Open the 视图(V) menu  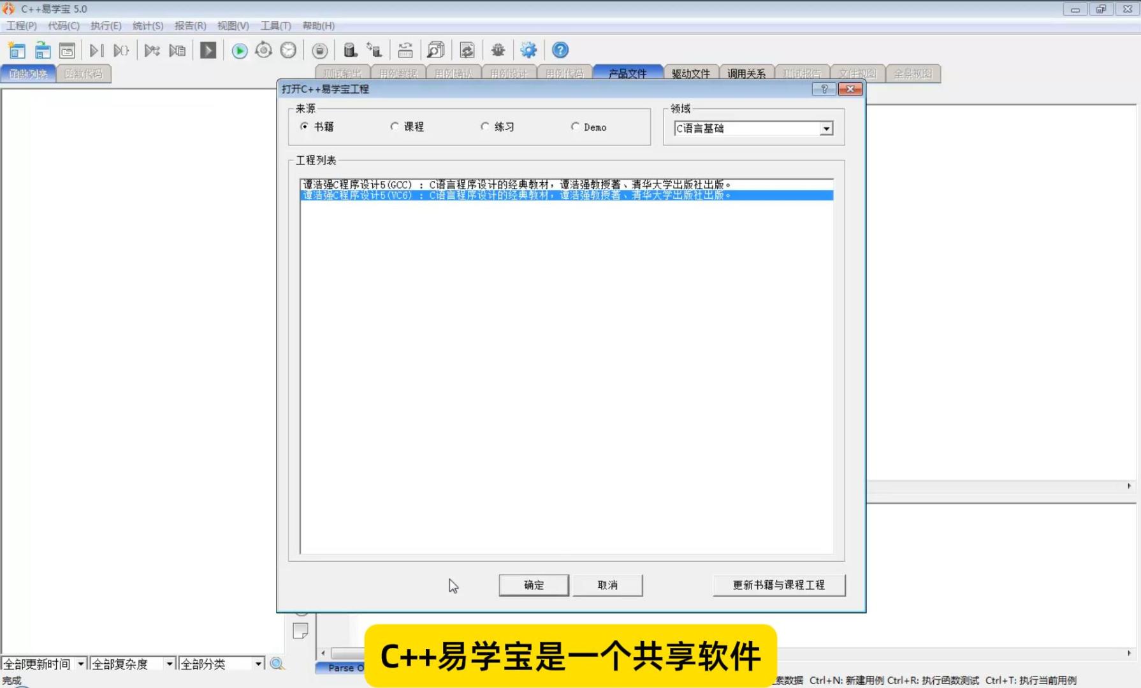click(233, 25)
